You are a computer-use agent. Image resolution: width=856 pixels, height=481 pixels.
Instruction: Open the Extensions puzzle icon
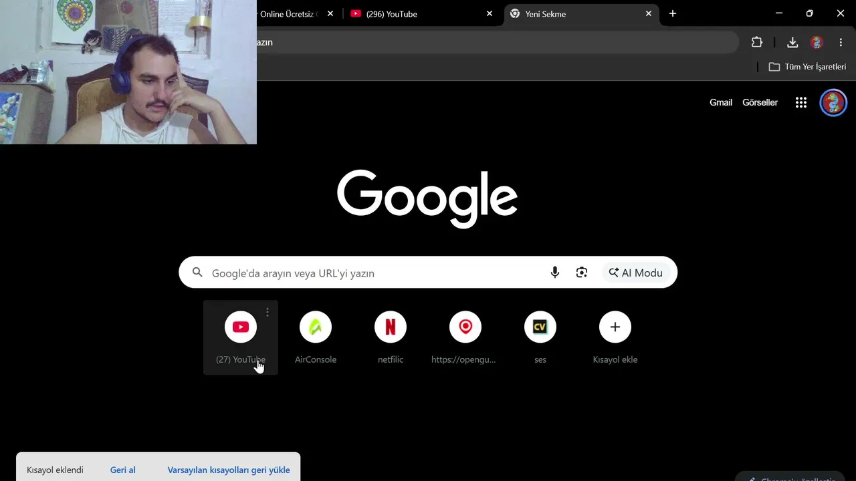[x=757, y=42]
